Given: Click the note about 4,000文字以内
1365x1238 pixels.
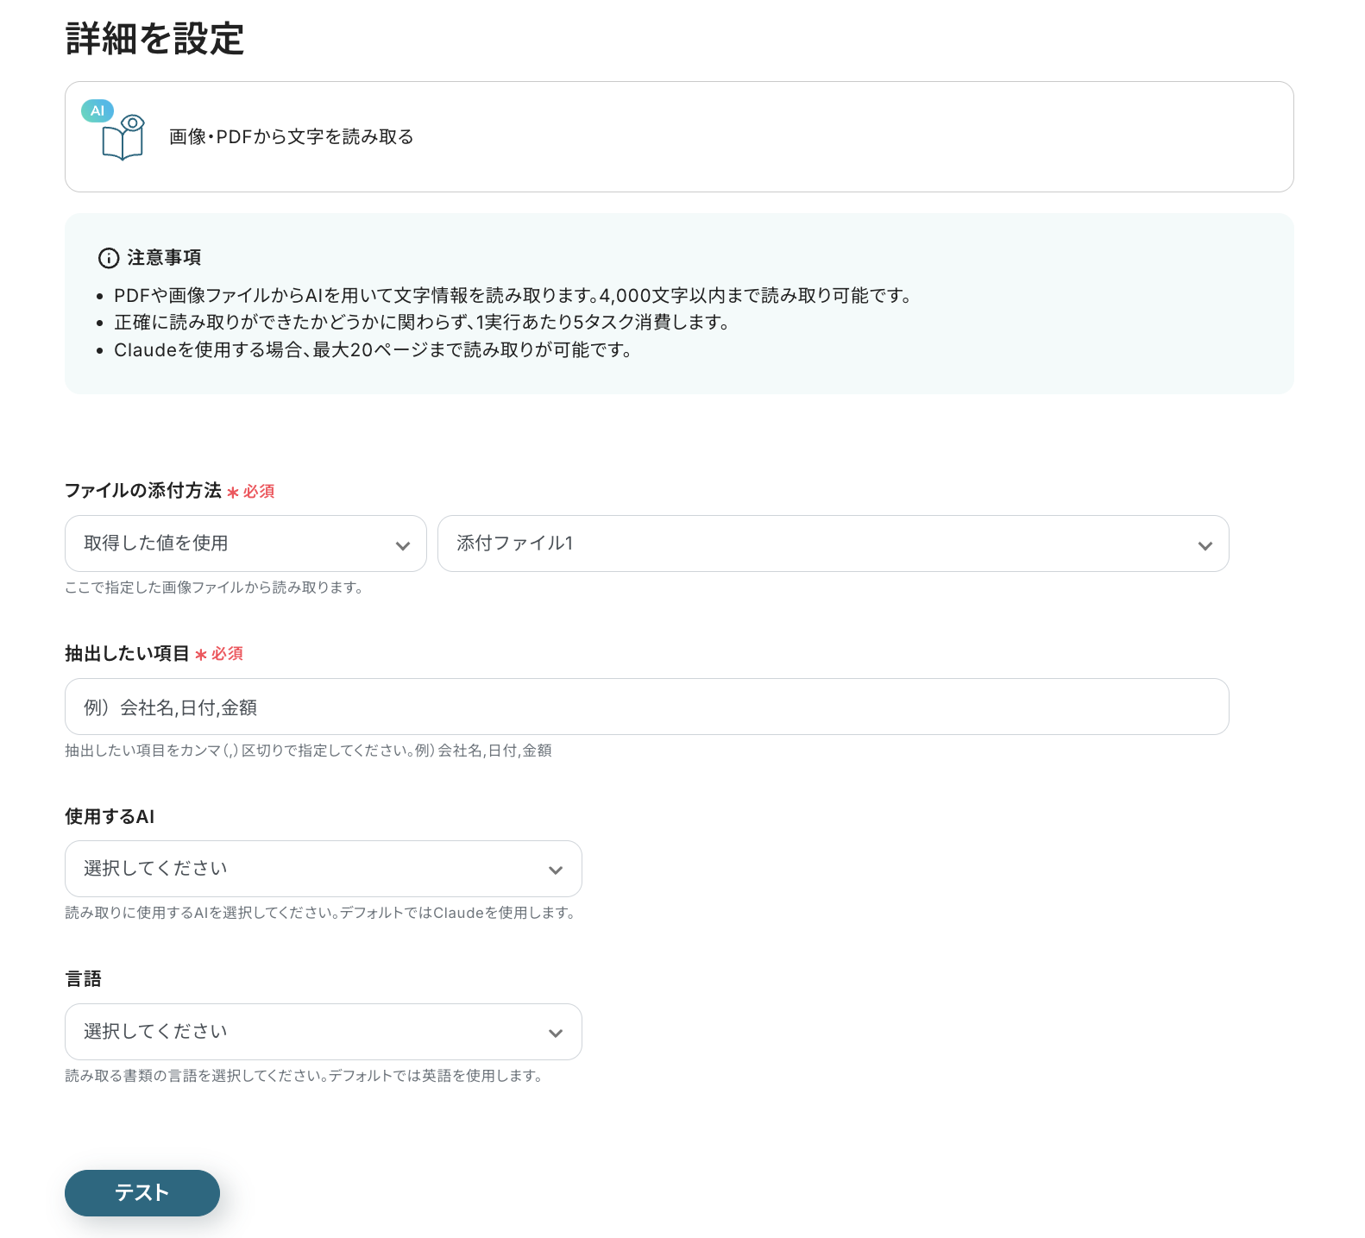Looking at the screenshot, I should coord(513,296).
